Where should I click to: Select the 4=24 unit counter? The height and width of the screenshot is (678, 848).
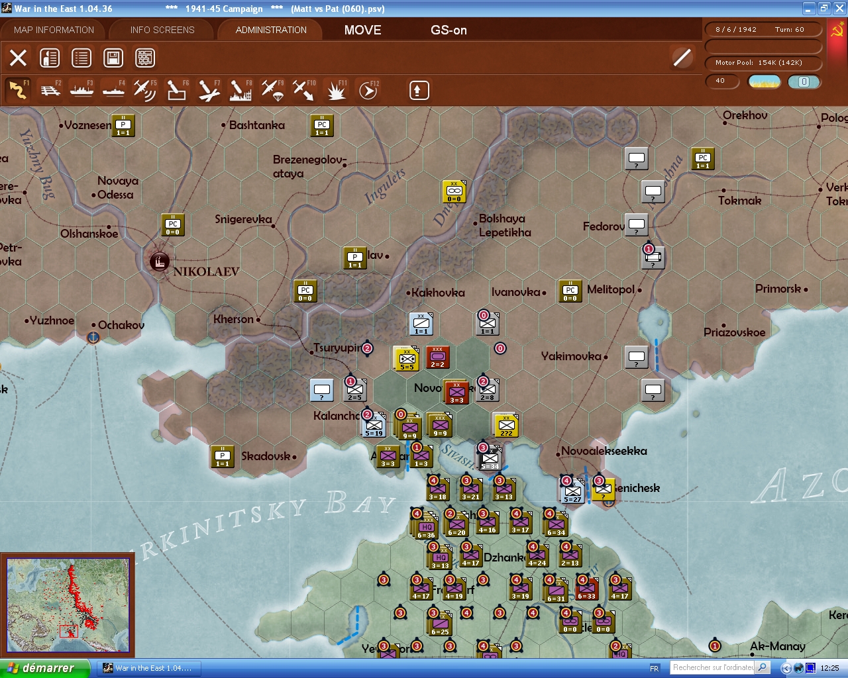click(x=537, y=556)
